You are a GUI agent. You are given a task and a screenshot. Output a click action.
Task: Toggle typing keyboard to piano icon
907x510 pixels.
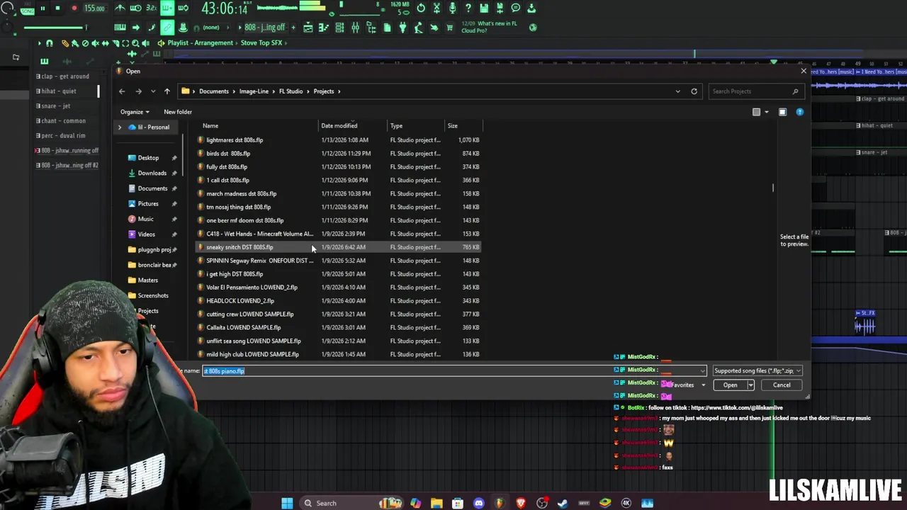coord(120,28)
